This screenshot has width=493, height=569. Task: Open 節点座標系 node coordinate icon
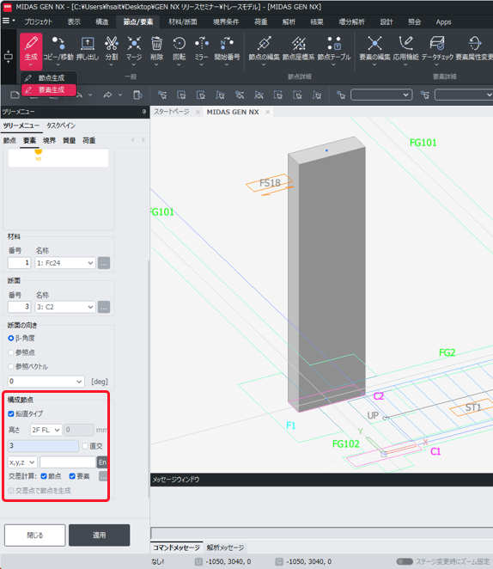tap(298, 44)
